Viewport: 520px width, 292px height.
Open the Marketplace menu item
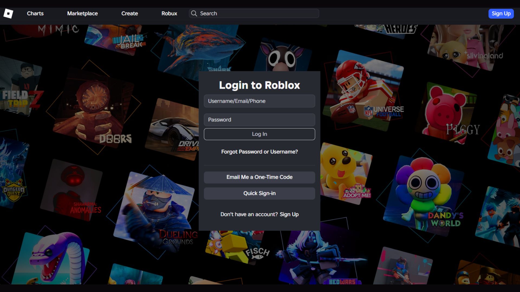pyautogui.click(x=82, y=13)
